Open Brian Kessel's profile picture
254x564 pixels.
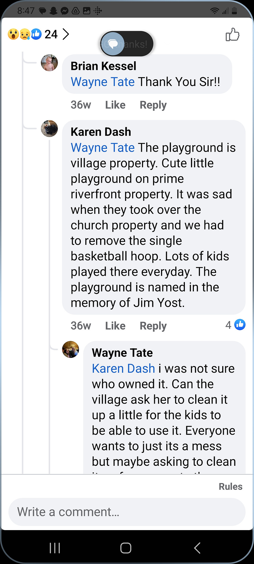(49, 63)
